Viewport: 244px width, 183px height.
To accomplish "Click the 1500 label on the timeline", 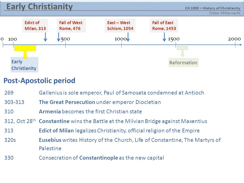I will (x=174, y=39).
